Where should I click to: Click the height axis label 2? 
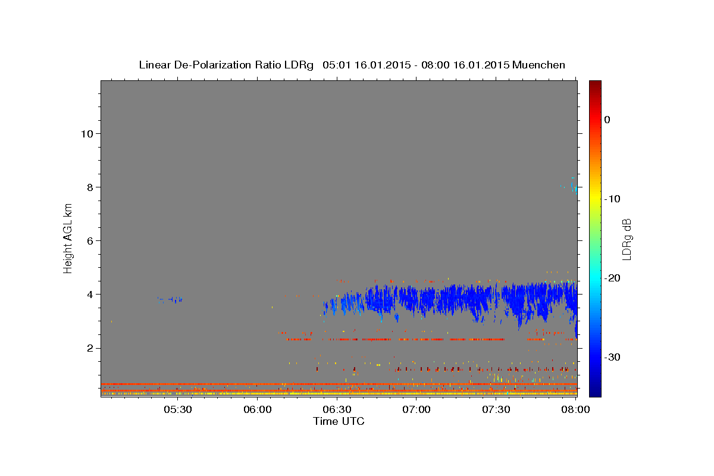click(89, 348)
